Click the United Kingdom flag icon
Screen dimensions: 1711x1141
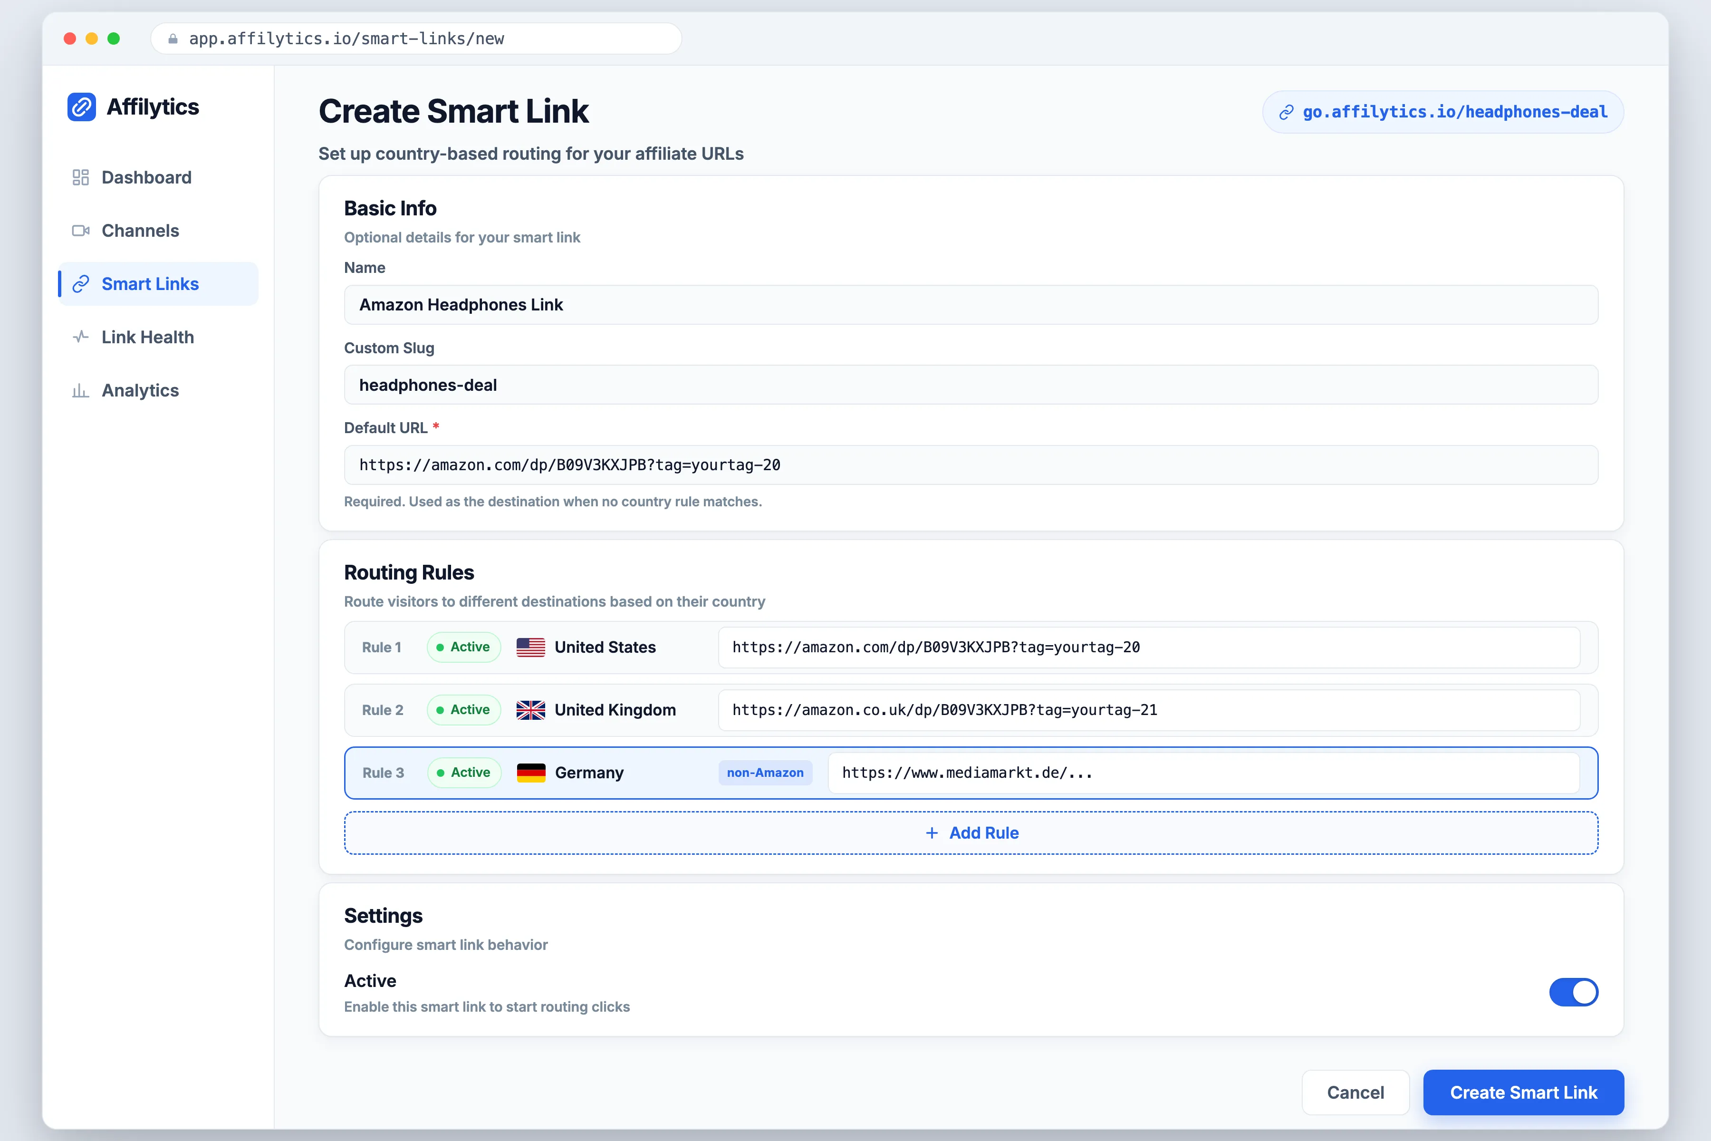tap(530, 710)
